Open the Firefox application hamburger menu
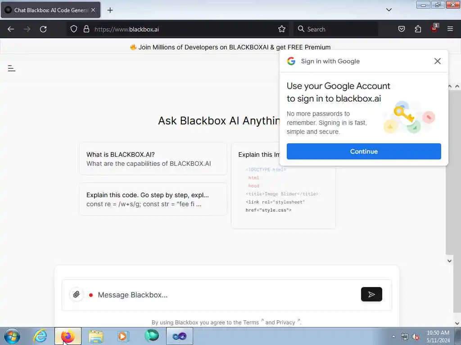The image size is (461, 345). point(450,29)
